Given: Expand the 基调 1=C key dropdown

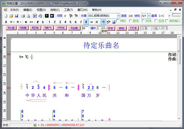Looking at the screenshot, I should tap(168, 16).
